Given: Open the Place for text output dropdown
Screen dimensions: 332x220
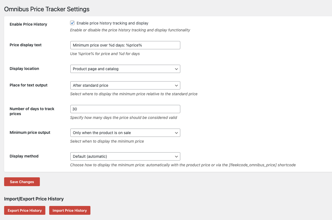Looking at the screenshot, I should click(125, 85).
